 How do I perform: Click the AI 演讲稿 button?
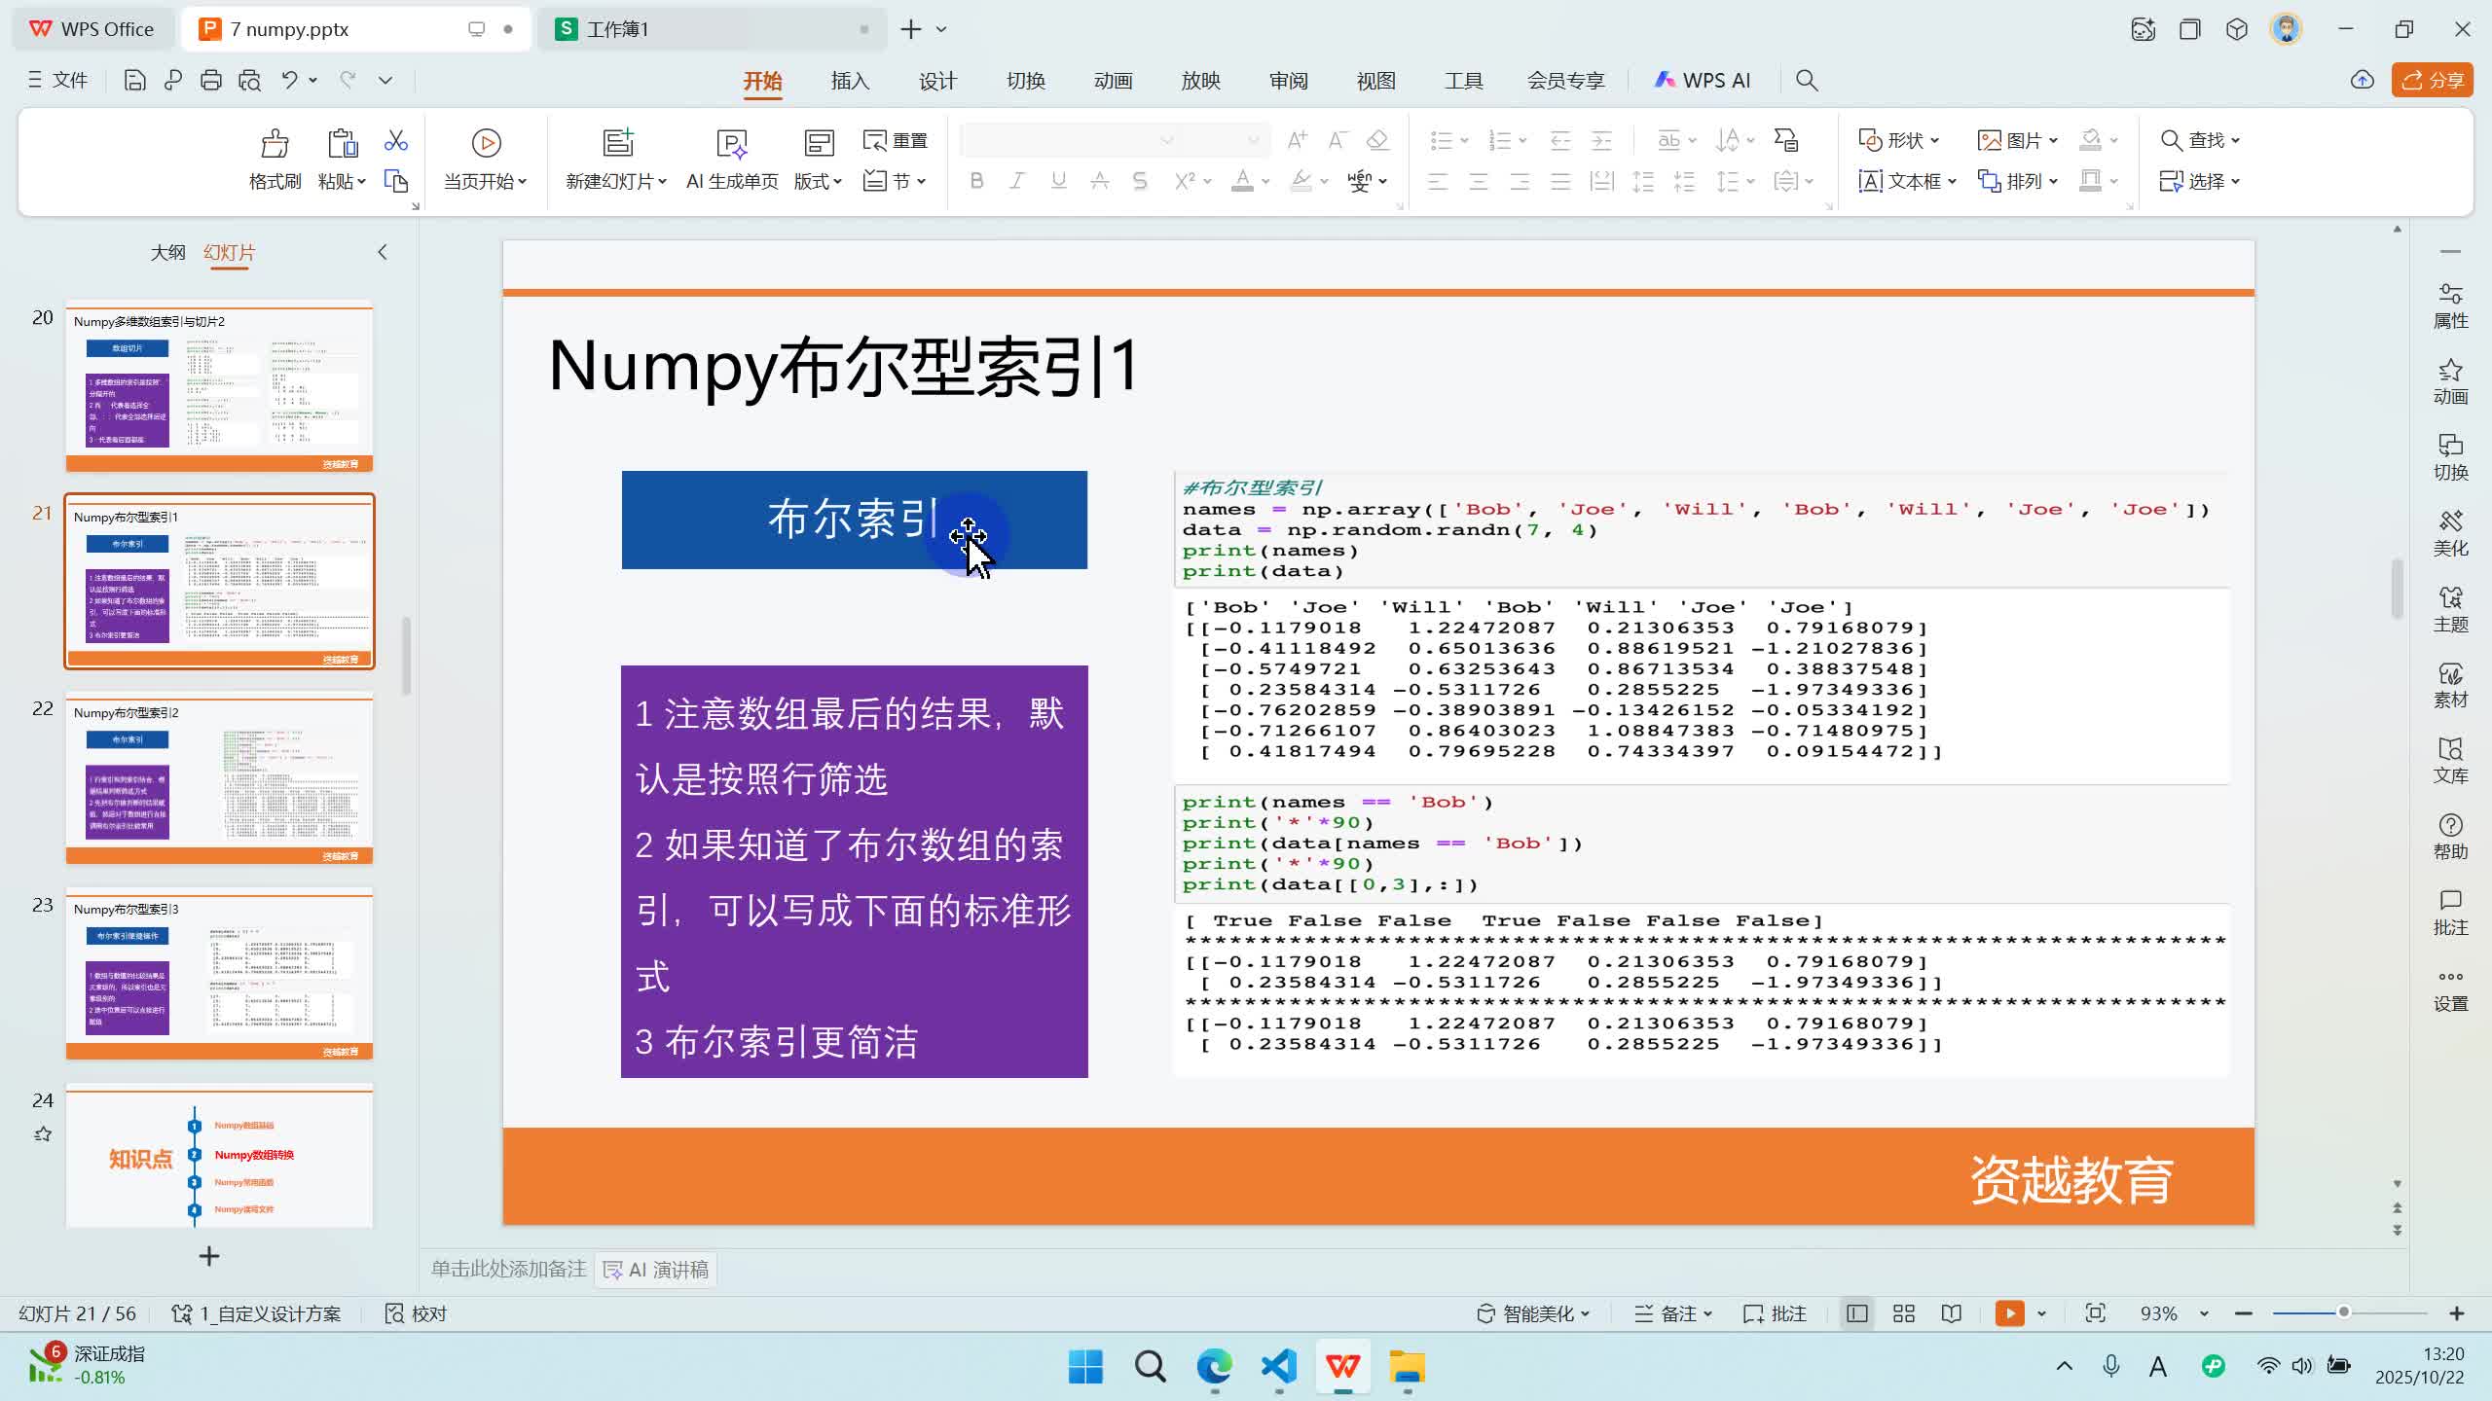(656, 1270)
